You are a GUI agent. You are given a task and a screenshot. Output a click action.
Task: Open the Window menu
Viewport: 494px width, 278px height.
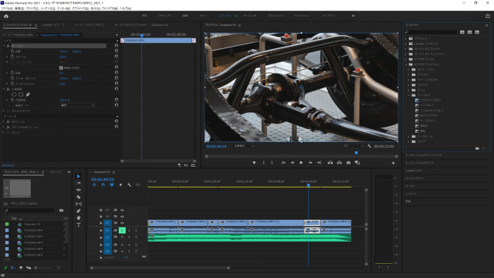[x=110, y=9]
